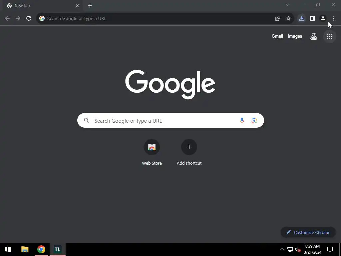Click the Google icon in address bar
341x256 pixels.
[42, 19]
